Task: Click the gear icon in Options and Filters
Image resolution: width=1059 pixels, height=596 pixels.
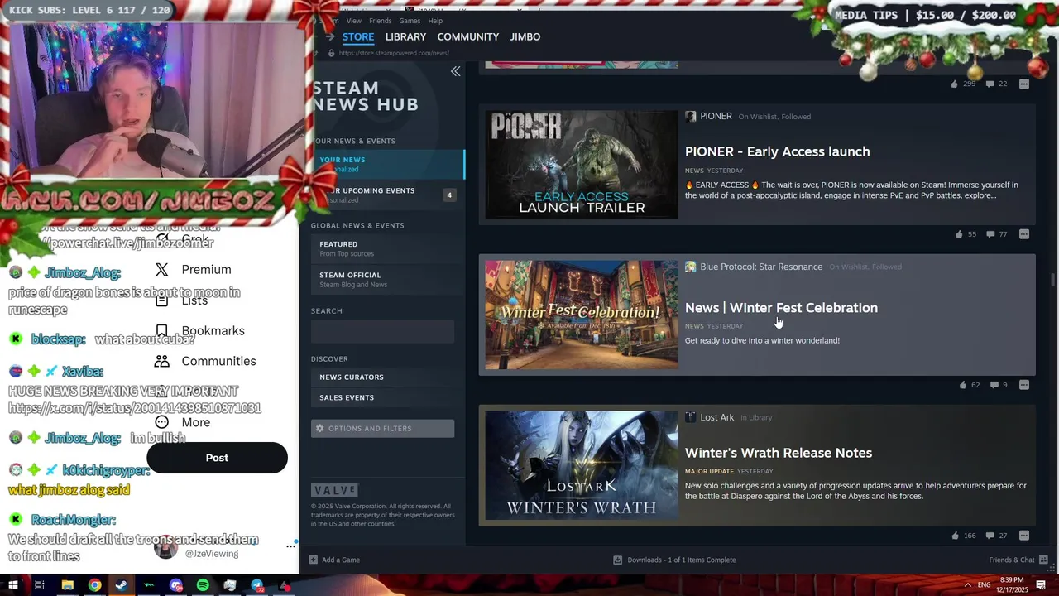Action: [319, 429]
